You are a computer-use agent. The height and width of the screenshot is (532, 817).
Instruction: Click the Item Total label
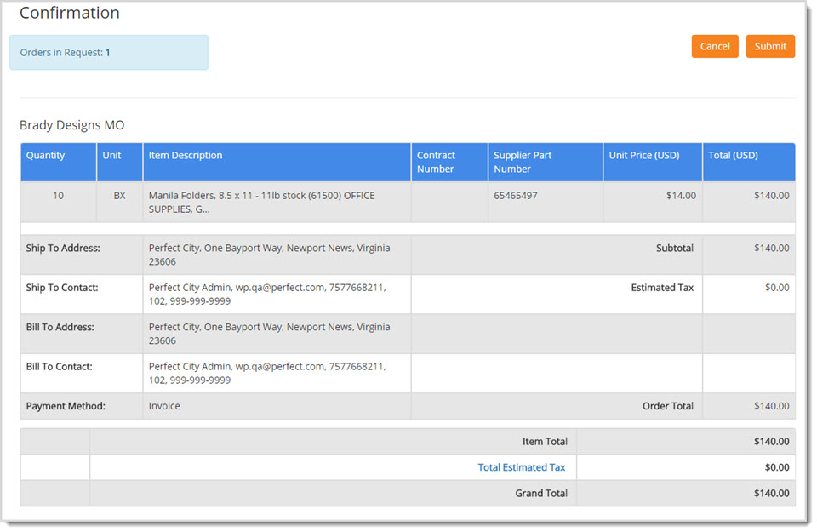click(x=545, y=442)
